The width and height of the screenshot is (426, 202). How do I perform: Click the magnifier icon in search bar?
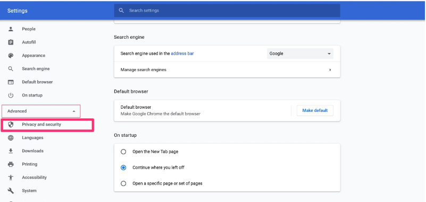(x=121, y=11)
